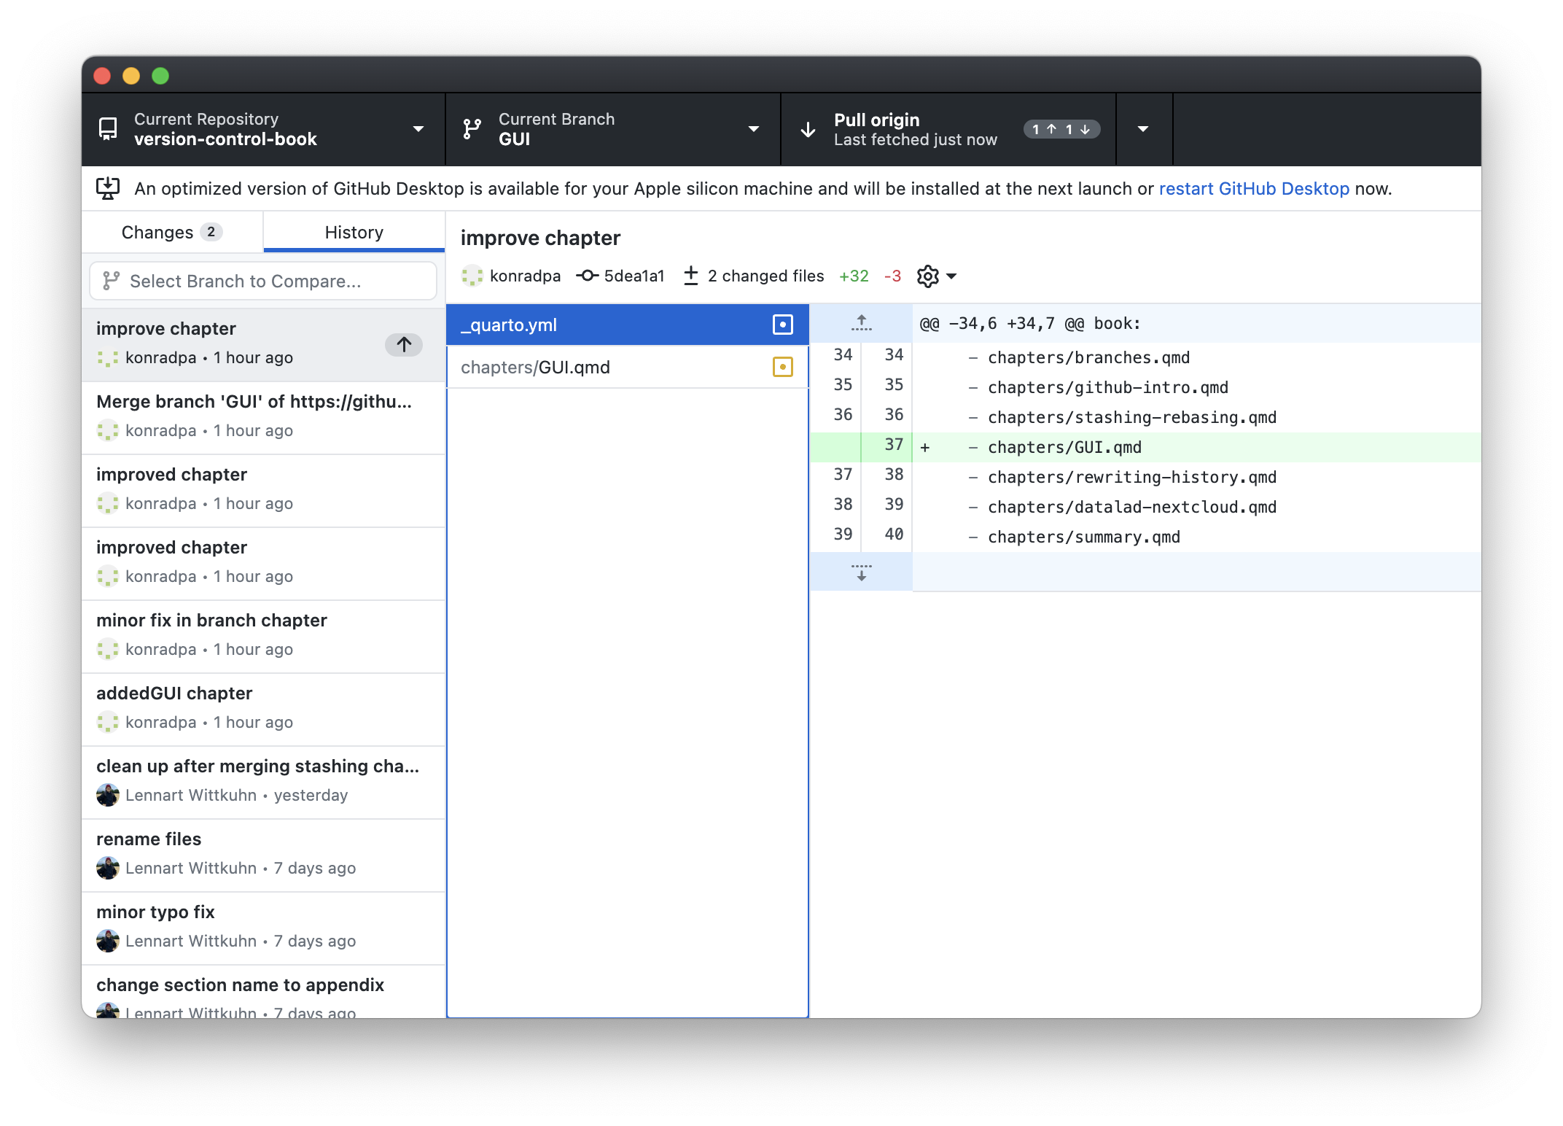Click the update available download icon
This screenshot has height=1126, width=1563.
pos(108,189)
